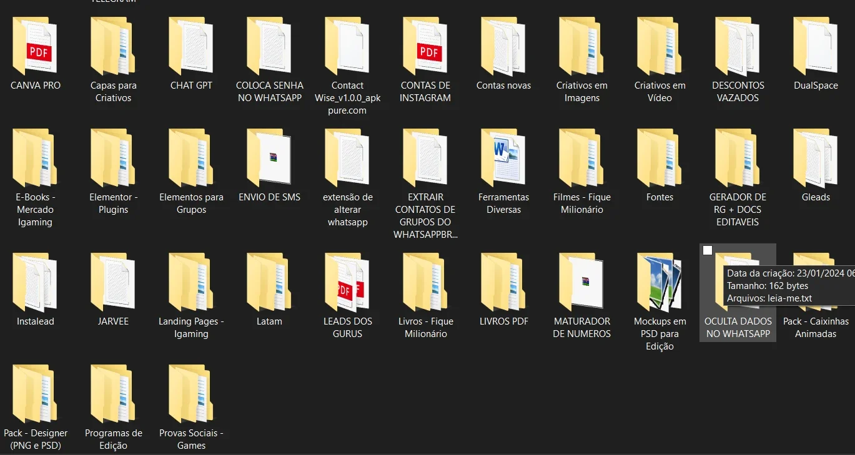This screenshot has height=455, width=855.
Task: Select Pack - Designer (PNG e PSD) folder icon
Action: [35, 393]
